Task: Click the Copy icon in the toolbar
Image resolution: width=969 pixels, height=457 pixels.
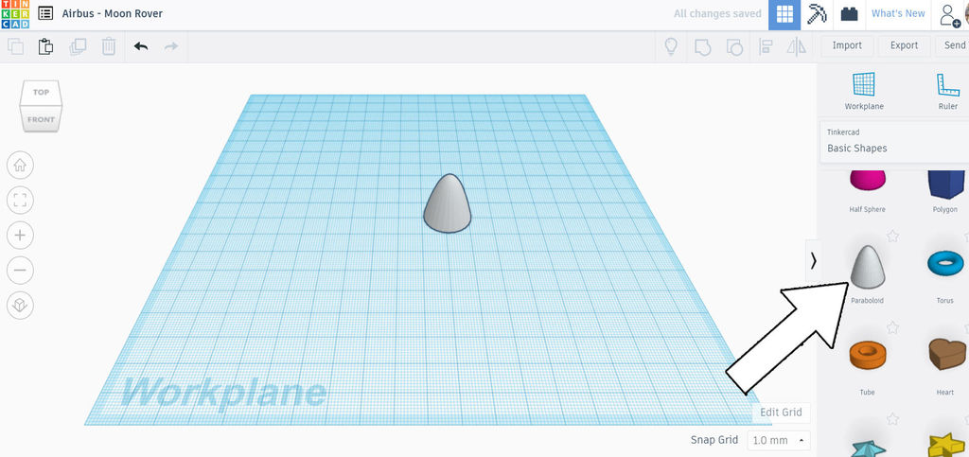Action: pyautogui.click(x=15, y=46)
